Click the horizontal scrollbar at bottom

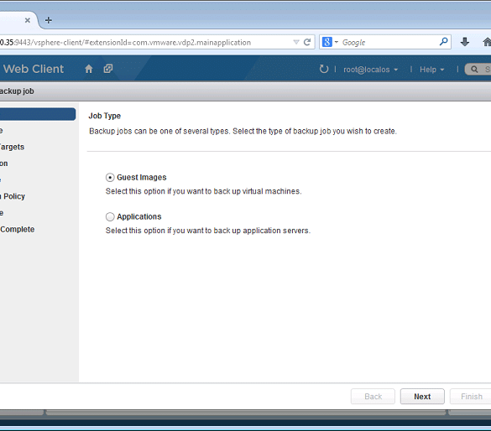pos(246,413)
